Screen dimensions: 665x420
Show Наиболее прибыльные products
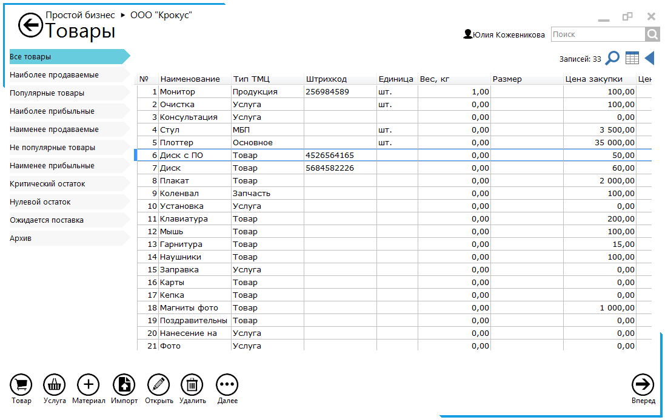click(70, 111)
